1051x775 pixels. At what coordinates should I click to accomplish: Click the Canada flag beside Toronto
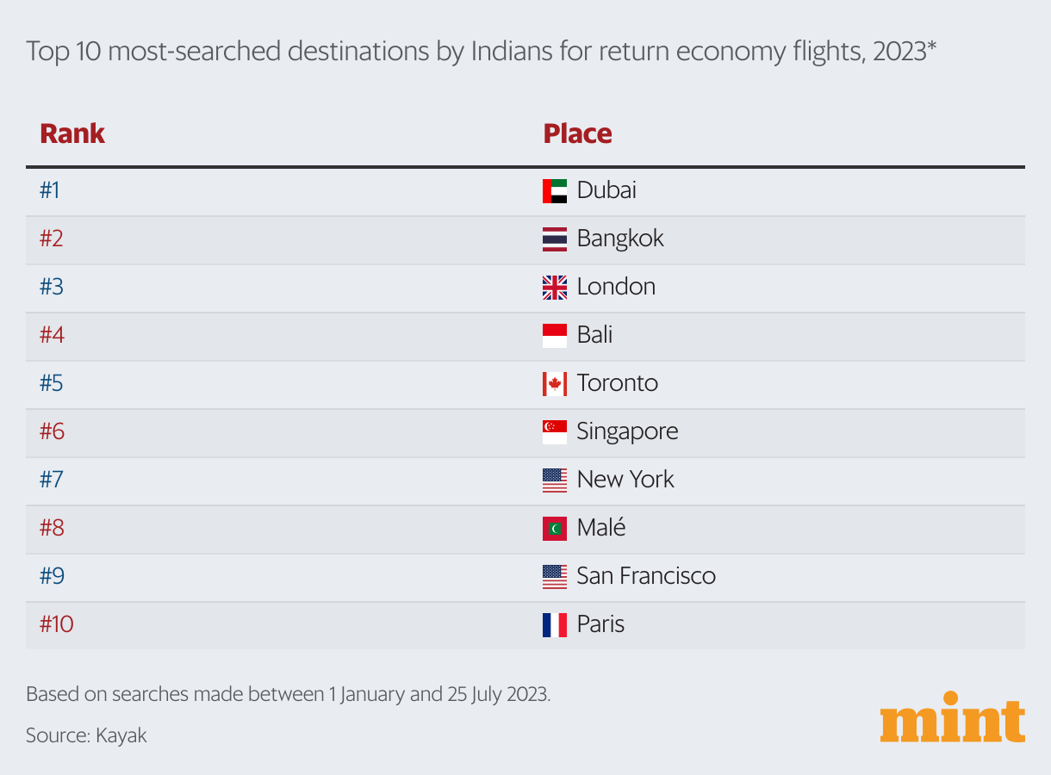tap(554, 383)
